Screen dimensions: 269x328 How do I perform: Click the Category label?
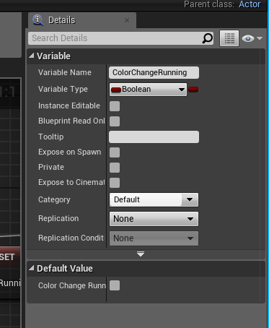pos(54,199)
